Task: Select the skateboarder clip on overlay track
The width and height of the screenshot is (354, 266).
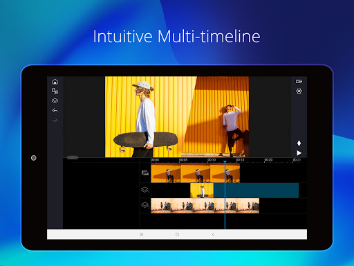Action: 202,190
